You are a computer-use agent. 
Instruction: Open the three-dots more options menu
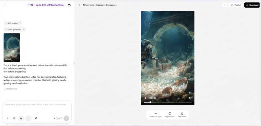225,5
